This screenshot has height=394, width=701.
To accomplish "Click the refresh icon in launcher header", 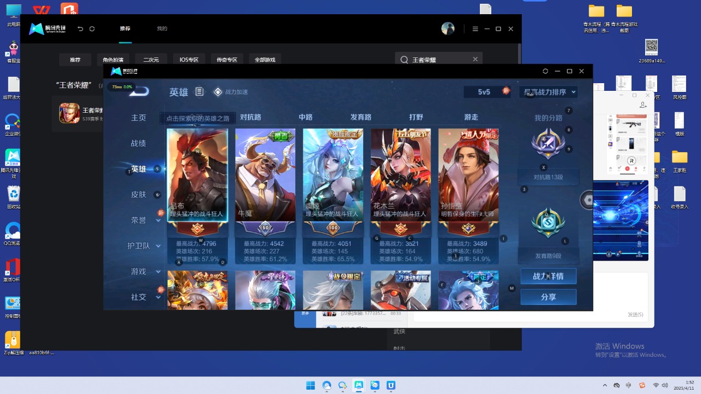I will point(92,29).
